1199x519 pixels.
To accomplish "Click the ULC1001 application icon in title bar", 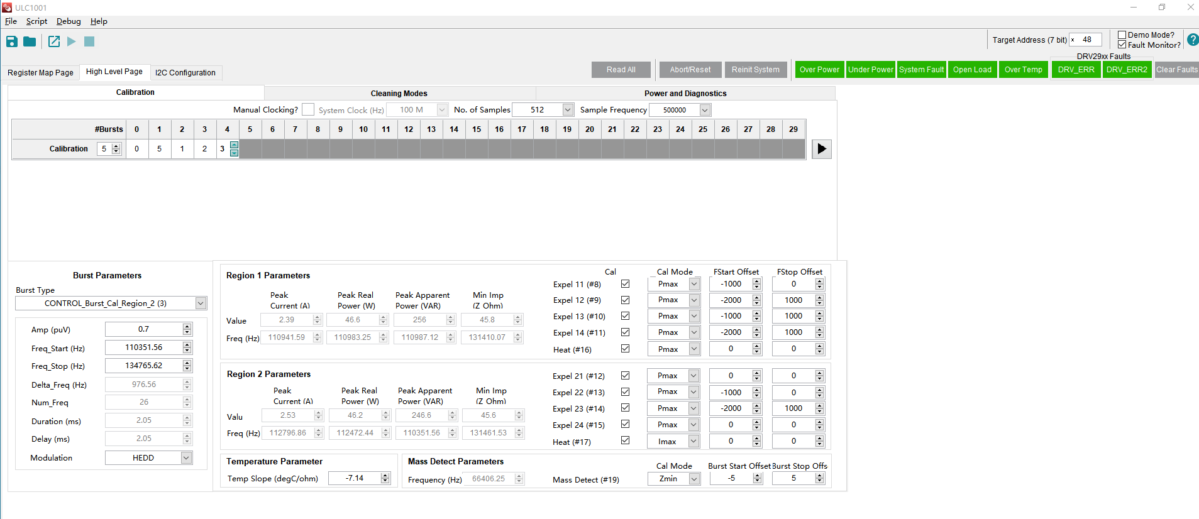I will click(7, 8).
